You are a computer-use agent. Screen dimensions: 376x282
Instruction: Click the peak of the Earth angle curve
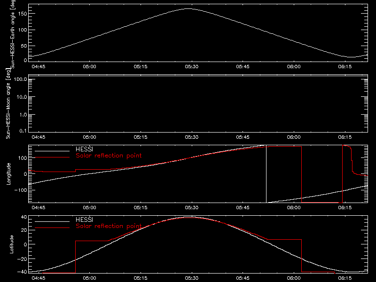point(188,8)
